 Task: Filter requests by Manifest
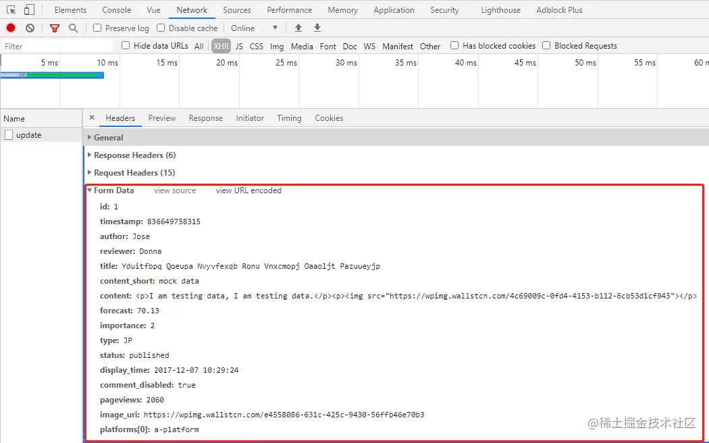point(398,46)
